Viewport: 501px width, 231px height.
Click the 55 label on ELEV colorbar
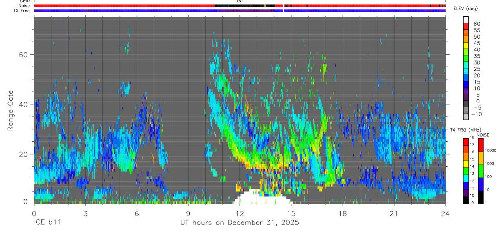477,30
